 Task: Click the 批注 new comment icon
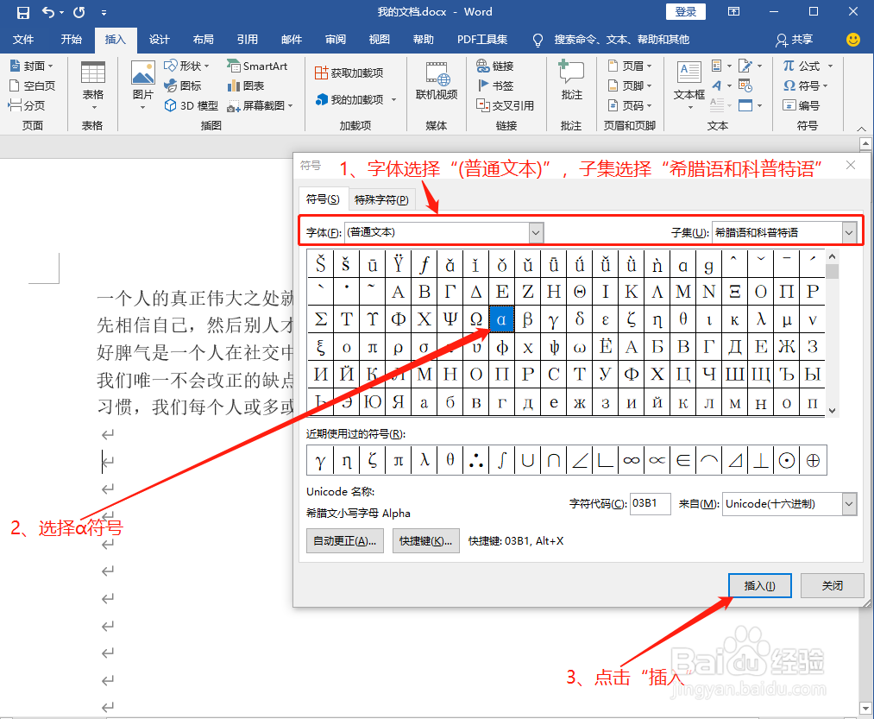[571, 72]
